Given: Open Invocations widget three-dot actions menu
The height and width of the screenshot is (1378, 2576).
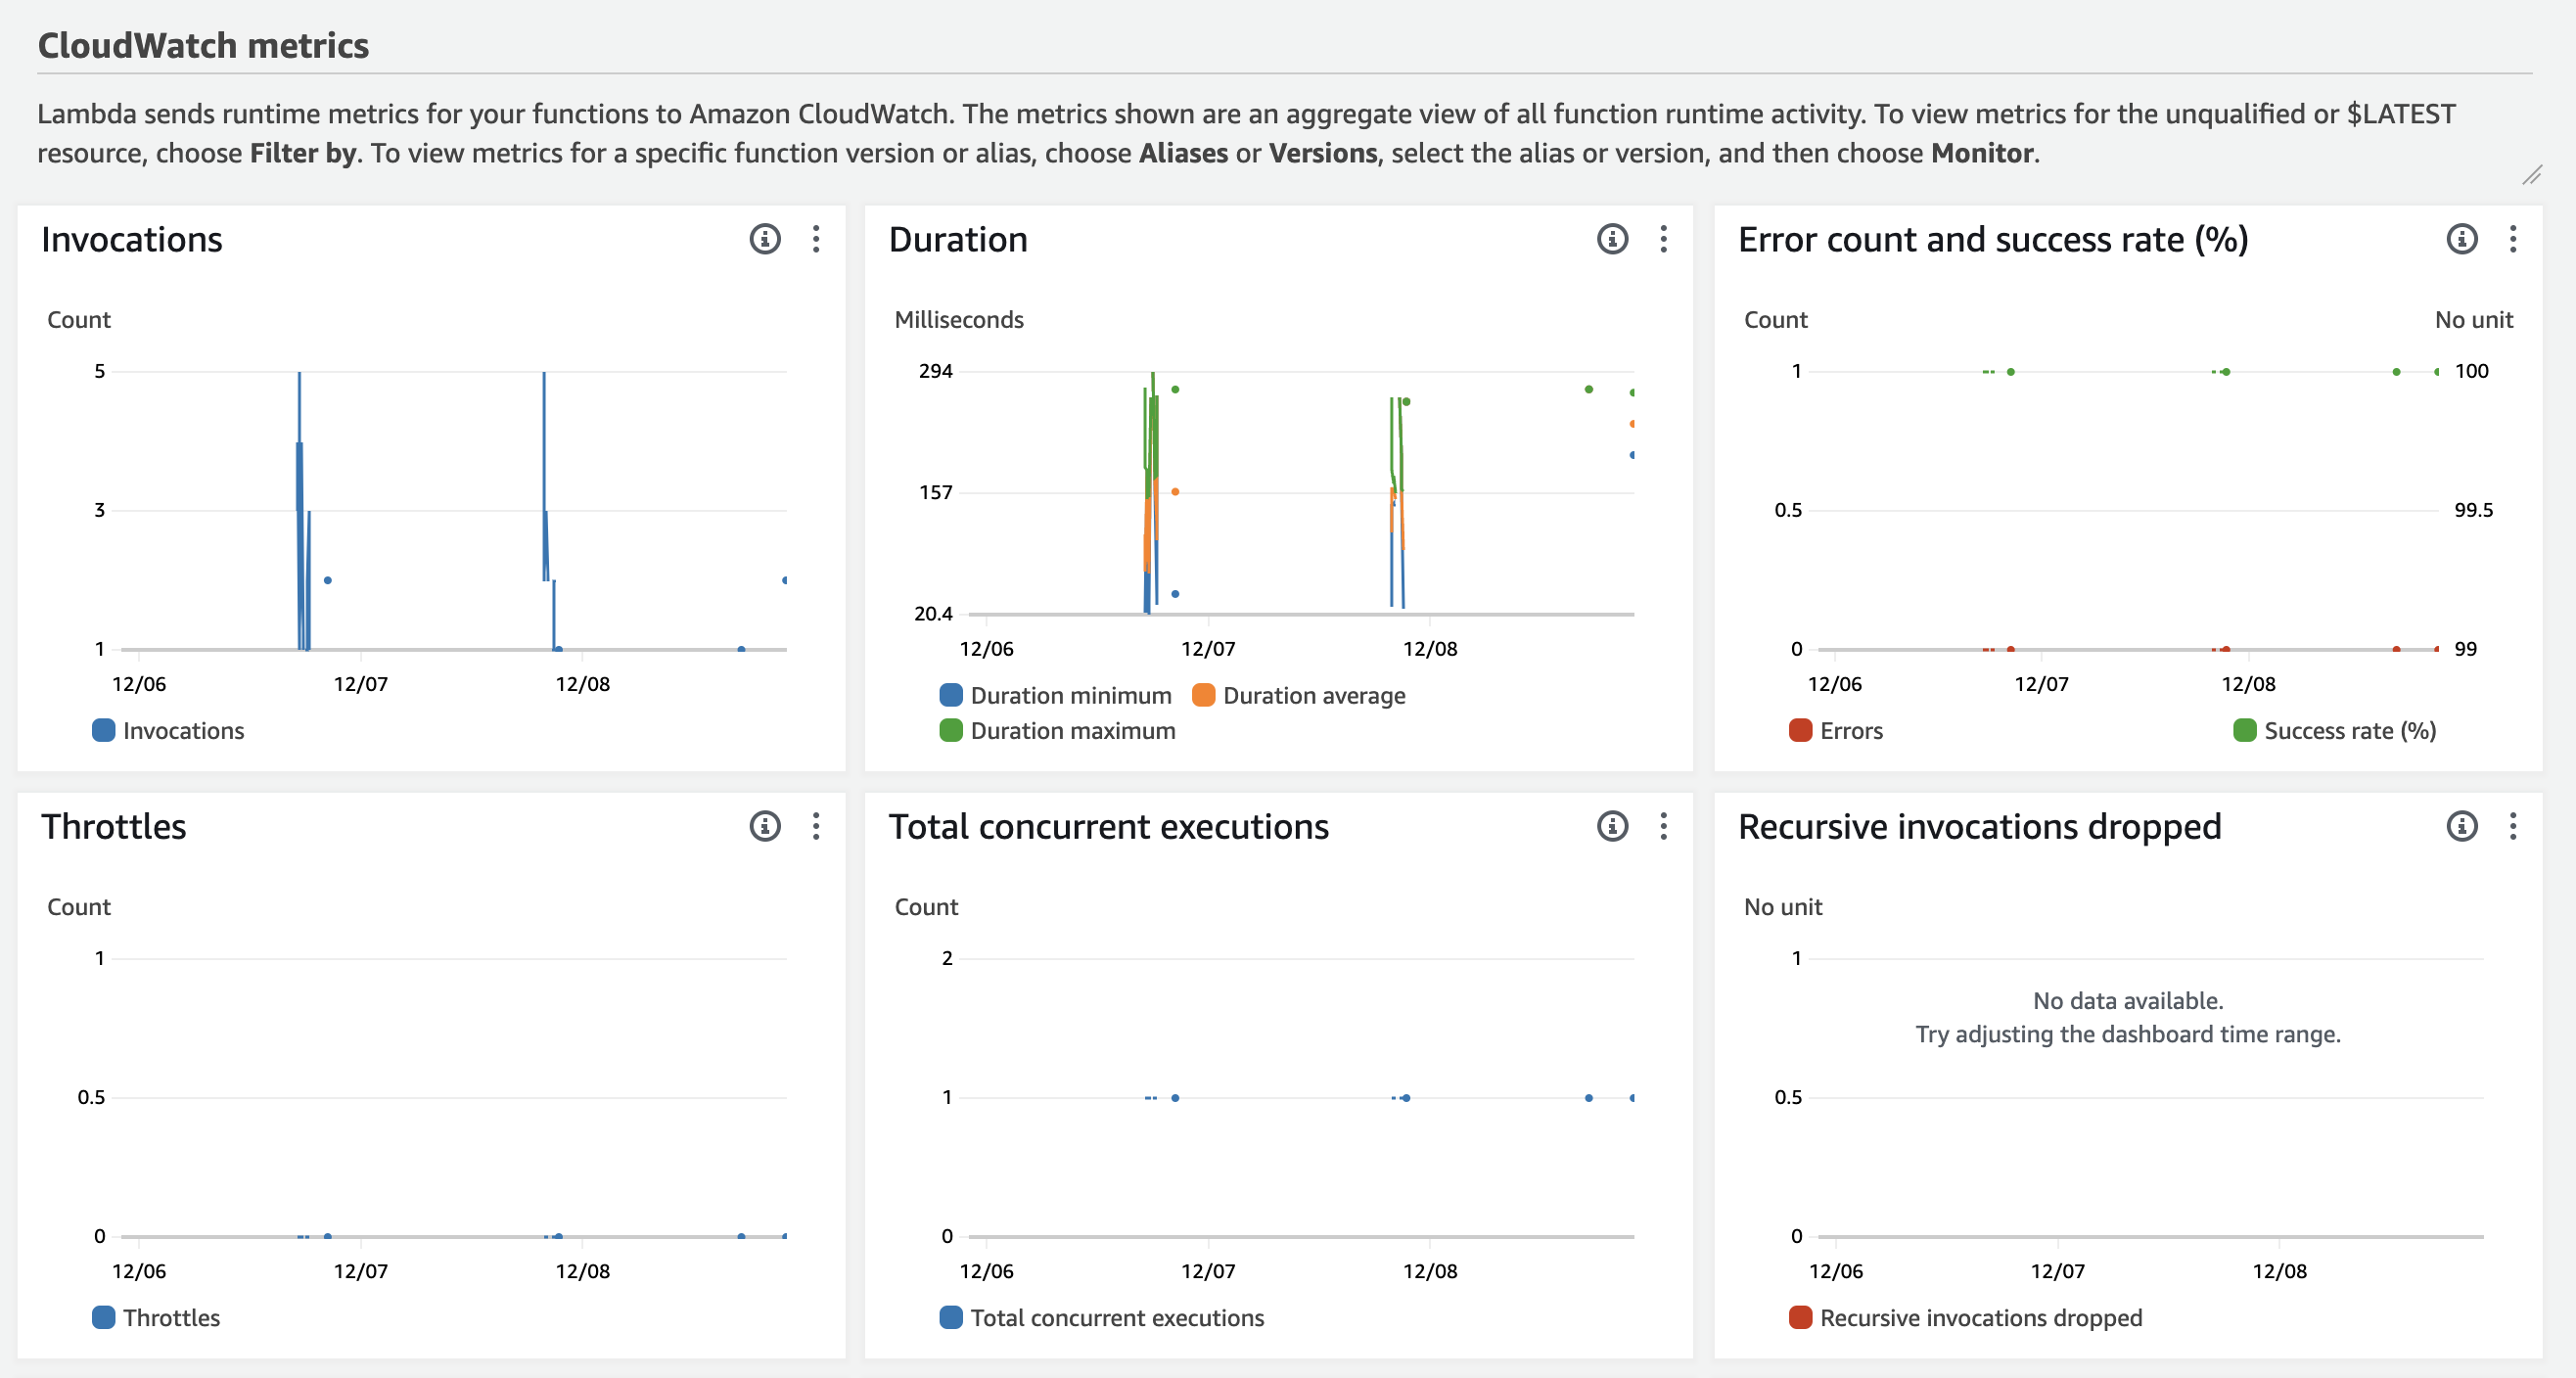Looking at the screenshot, I should [816, 239].
